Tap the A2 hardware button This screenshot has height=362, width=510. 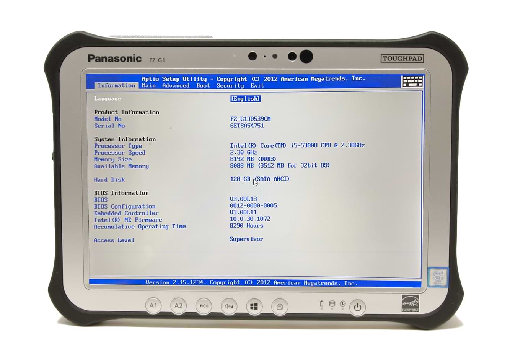pos(179,306)
